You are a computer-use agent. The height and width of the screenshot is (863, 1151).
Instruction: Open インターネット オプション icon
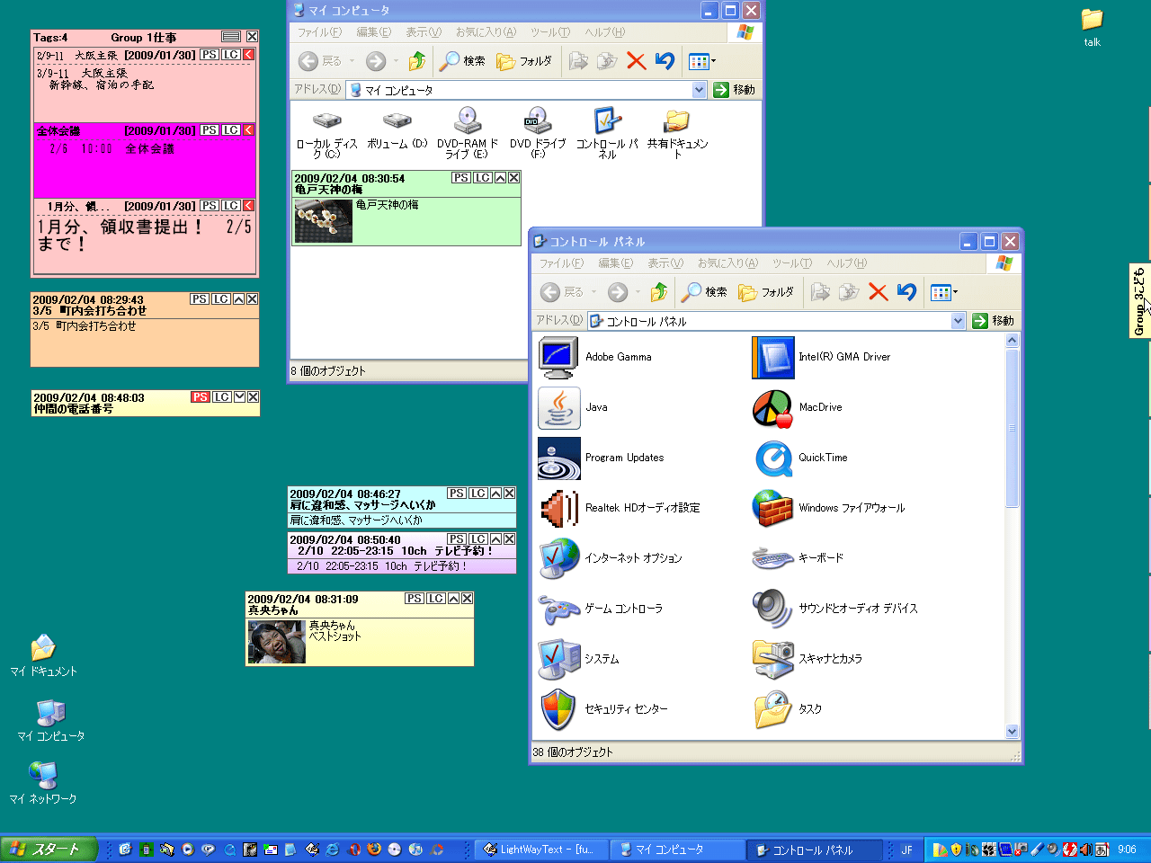558,558
